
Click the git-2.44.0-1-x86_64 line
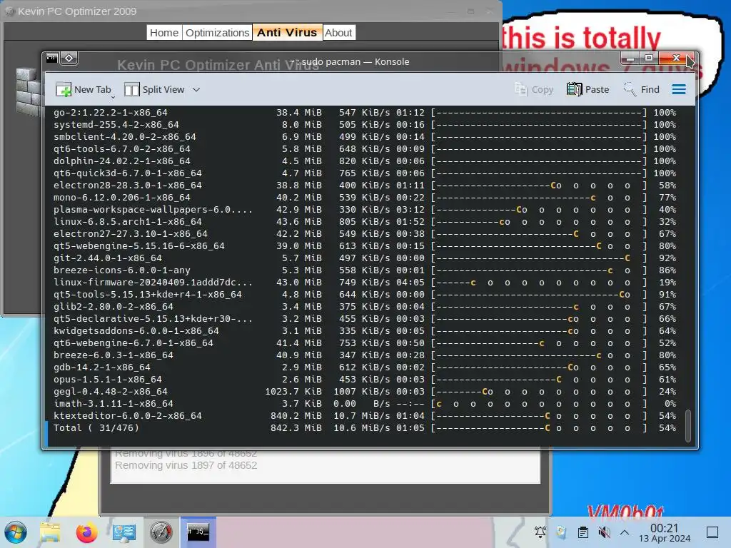point(365,258)
